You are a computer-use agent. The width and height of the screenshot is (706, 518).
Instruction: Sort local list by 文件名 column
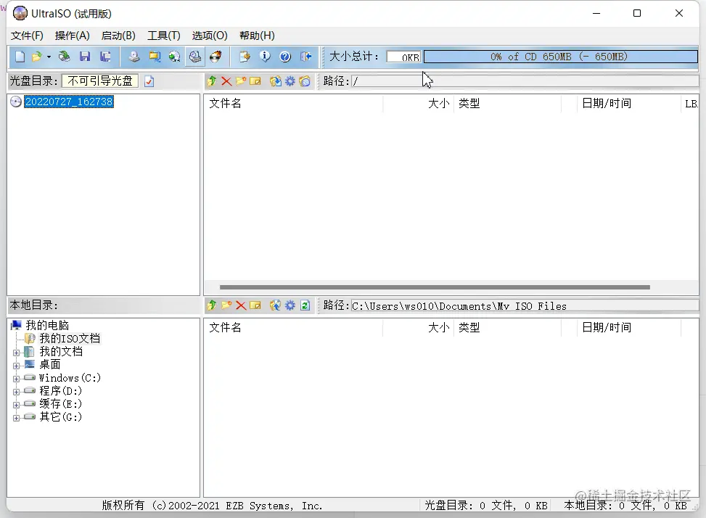(293, 328)
